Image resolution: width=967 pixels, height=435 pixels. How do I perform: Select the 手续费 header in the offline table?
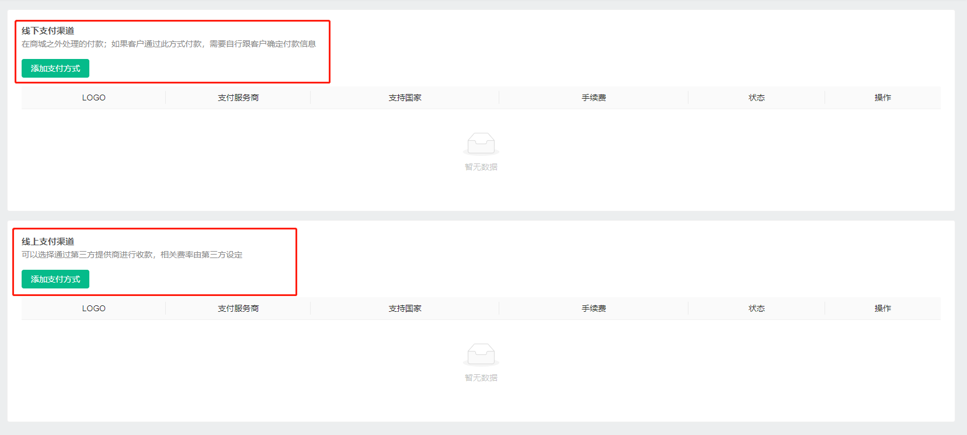coord(594,98)
